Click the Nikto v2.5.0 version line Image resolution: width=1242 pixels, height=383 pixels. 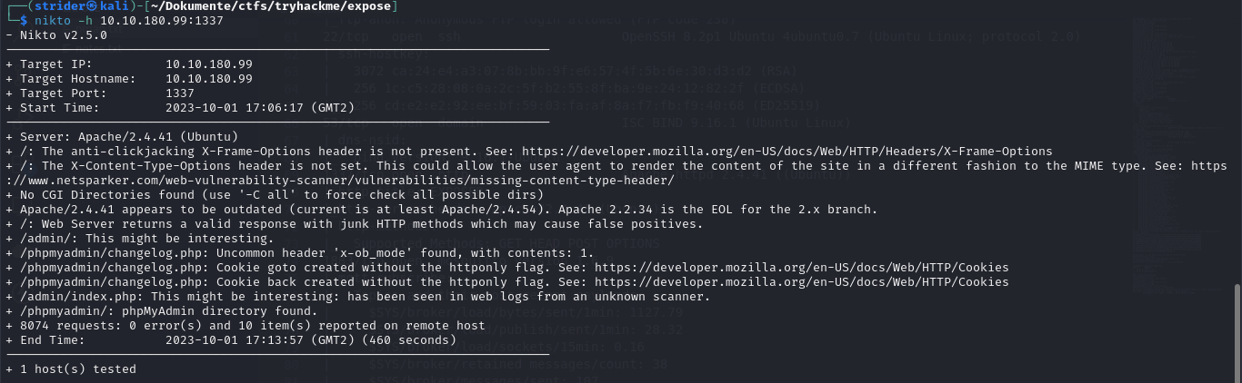click(x=56, y=35)
